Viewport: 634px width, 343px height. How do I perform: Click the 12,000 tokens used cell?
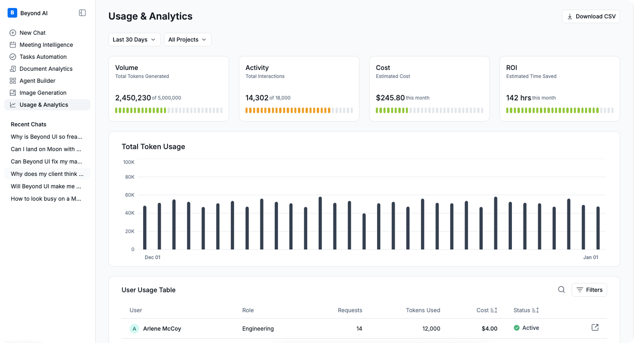tap(431, 329)
